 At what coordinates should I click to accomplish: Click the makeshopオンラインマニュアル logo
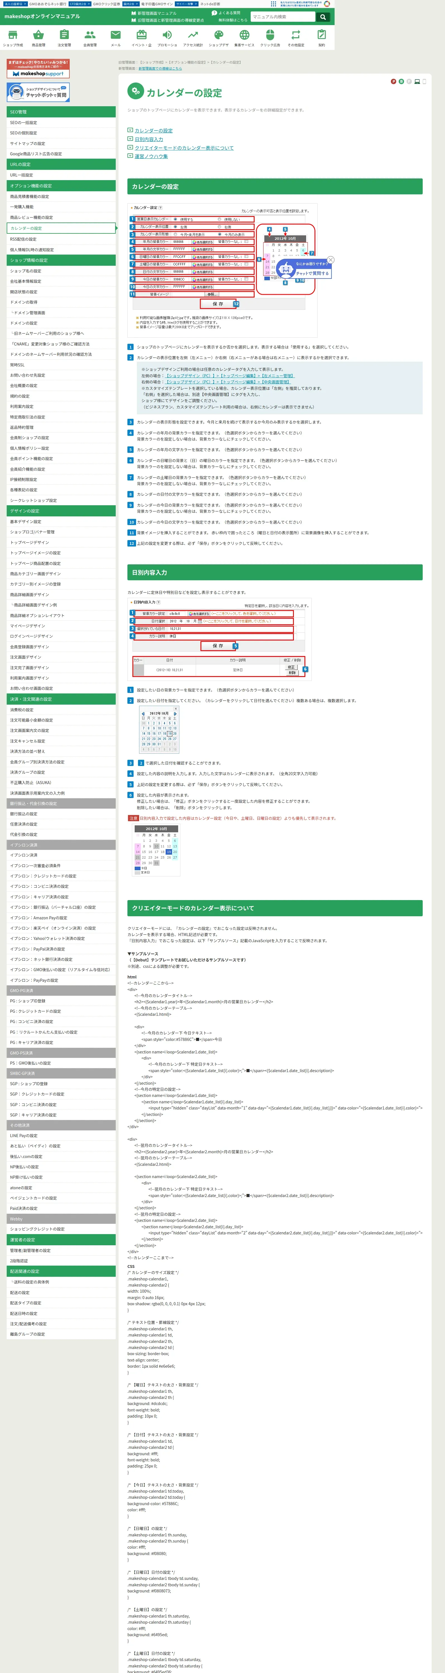tap(42, 16)
